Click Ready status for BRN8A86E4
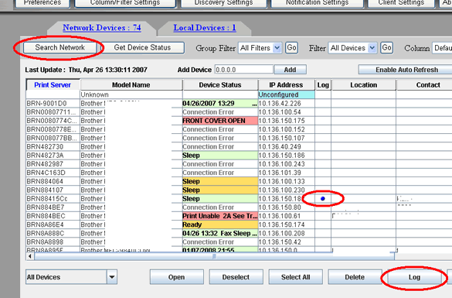The height and width of the screenshot is (298, 452). pos(220,224)
